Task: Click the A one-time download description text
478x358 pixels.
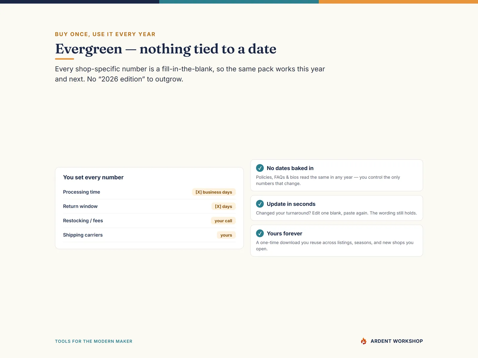Action: pyautogui.click(x=335, y=246)
